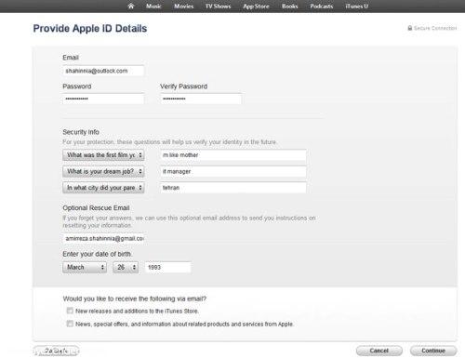The height and width of the screenshot is (358, 465).
Task: Open the dream job security question dropdown
Action: point(103,171)
